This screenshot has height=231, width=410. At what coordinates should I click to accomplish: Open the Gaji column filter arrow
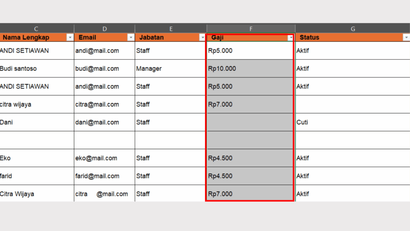pyautogui.click(x=290, y=37)
